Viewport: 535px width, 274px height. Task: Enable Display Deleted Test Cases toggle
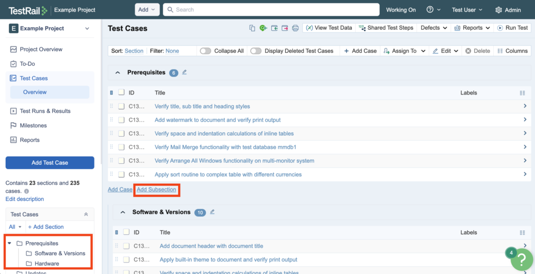click(x=255, y=51)
